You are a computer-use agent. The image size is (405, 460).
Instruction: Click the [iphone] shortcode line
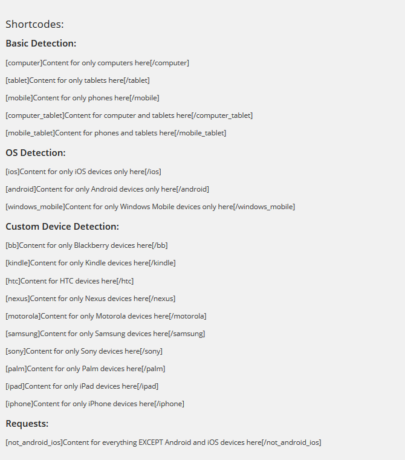click(95, 404)
